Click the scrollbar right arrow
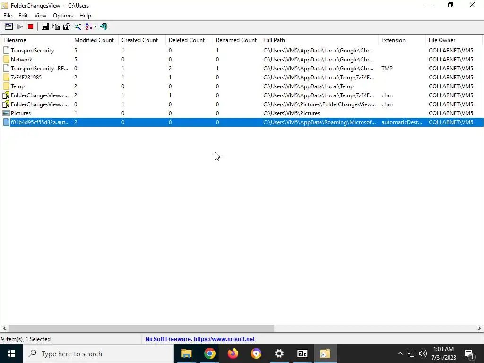This screenshot has height=363, width=484. pos(480,328)
